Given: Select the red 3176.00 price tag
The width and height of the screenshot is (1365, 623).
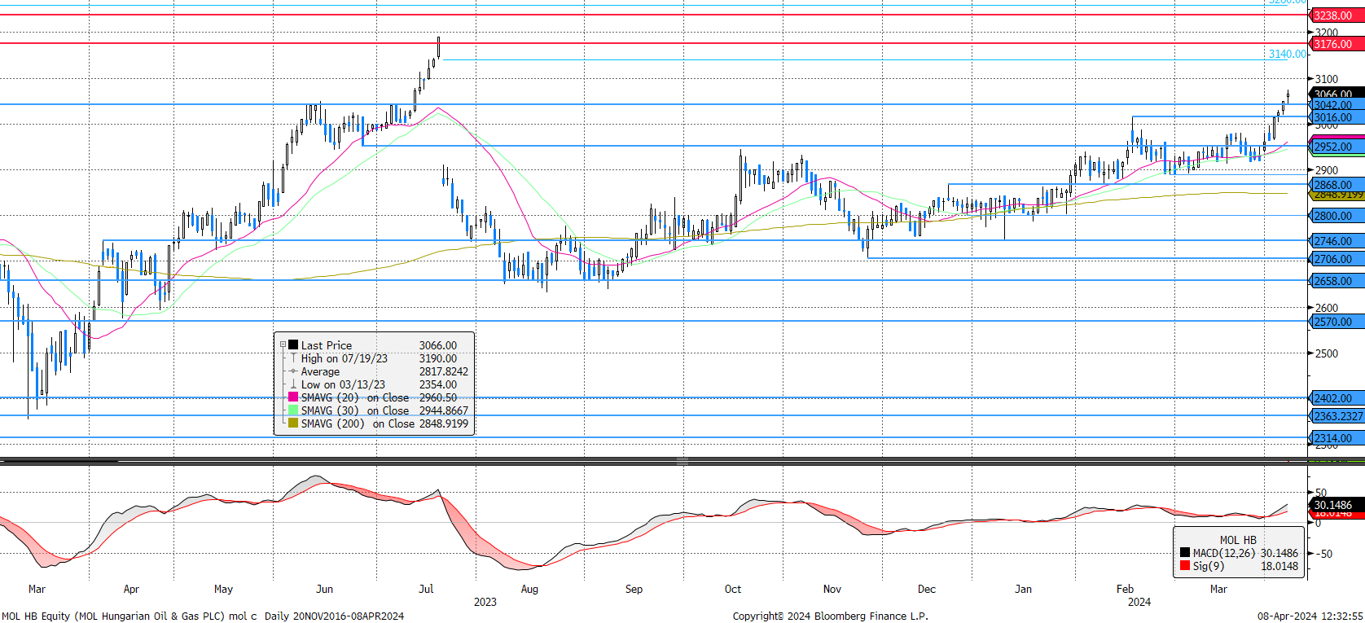Looking at the screenshot, I should click(1336, 44).
